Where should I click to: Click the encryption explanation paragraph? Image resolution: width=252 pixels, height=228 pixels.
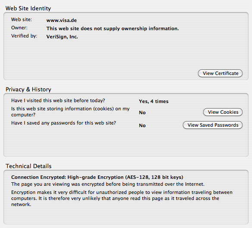122,198
